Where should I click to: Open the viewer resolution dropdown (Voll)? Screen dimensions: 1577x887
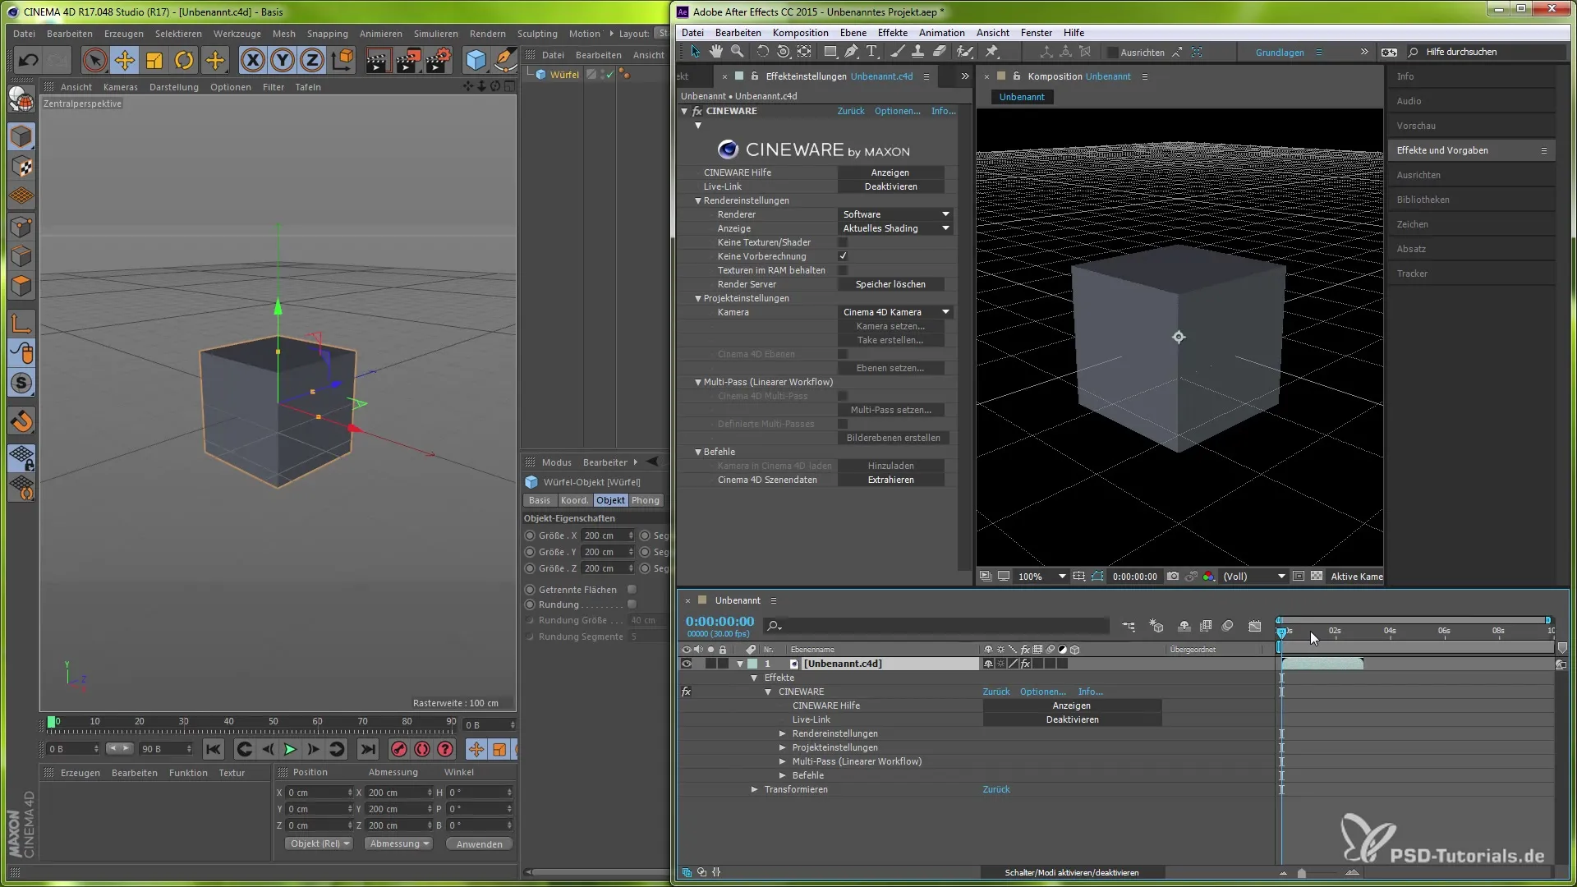[x=1253, y=577]
